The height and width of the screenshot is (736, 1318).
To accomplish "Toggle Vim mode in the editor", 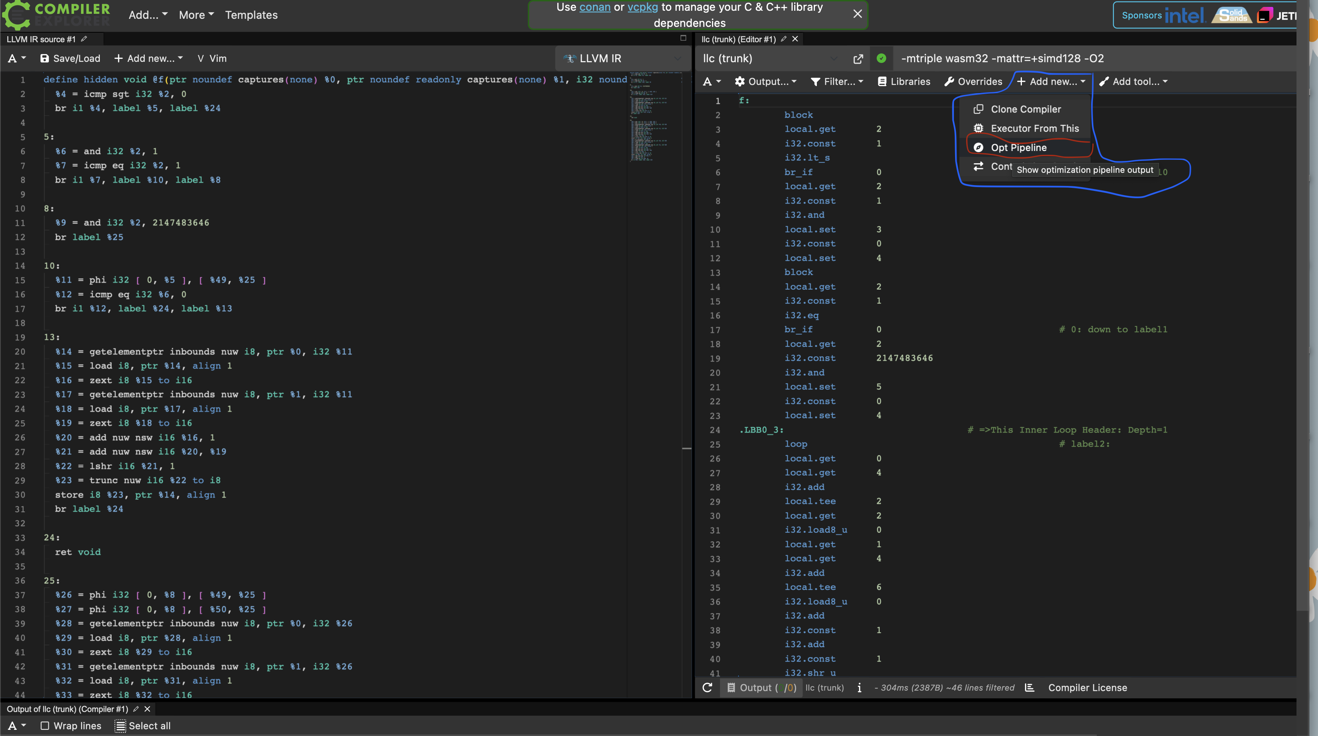I will [212, 58].
